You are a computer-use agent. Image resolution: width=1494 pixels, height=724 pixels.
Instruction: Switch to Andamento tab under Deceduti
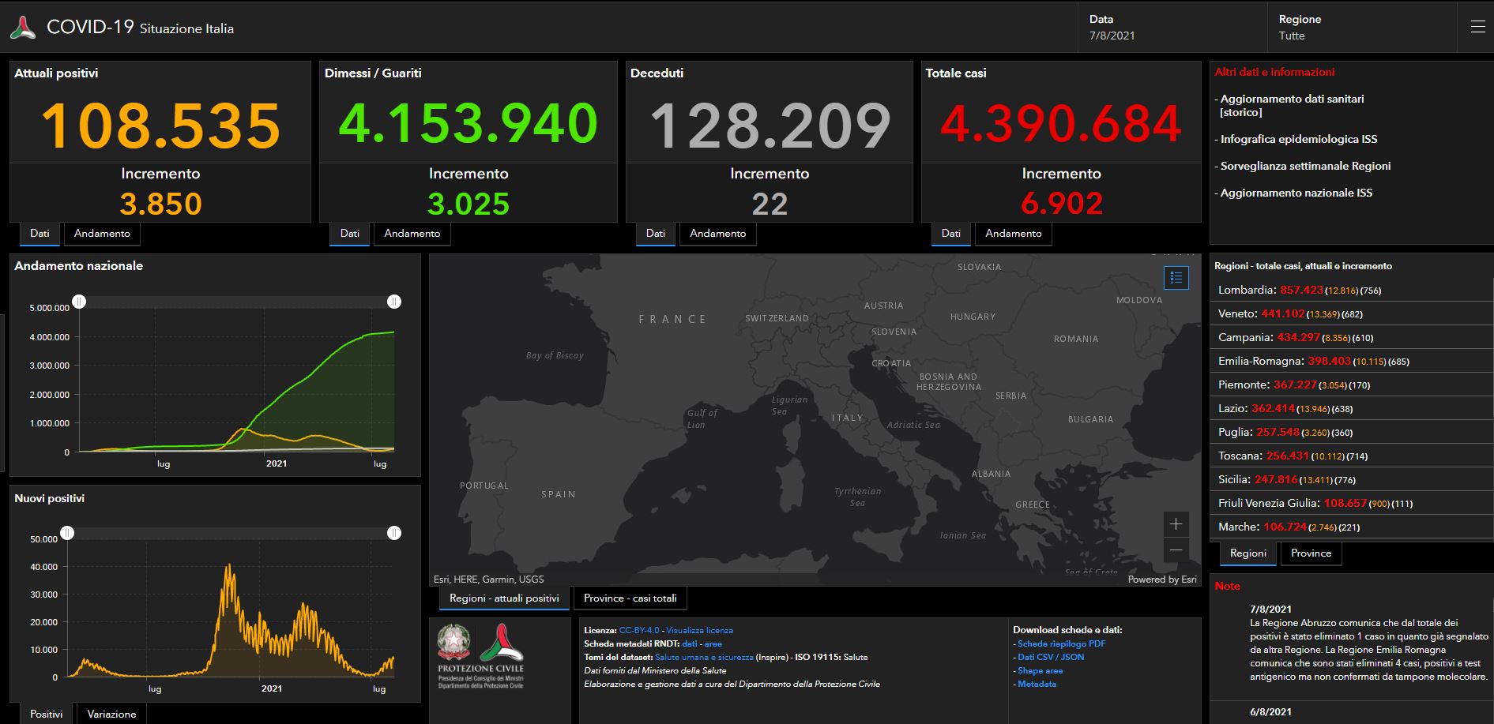point(717,234)
